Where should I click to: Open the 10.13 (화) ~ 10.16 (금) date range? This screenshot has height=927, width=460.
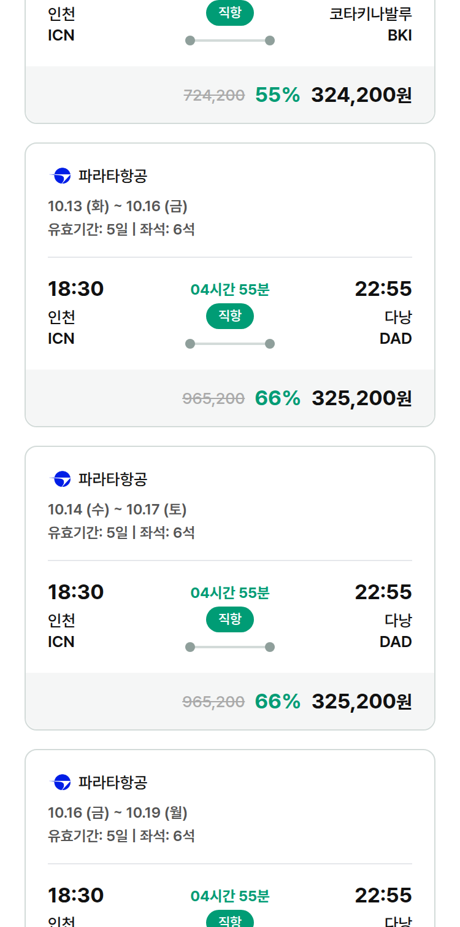(118, 206)
